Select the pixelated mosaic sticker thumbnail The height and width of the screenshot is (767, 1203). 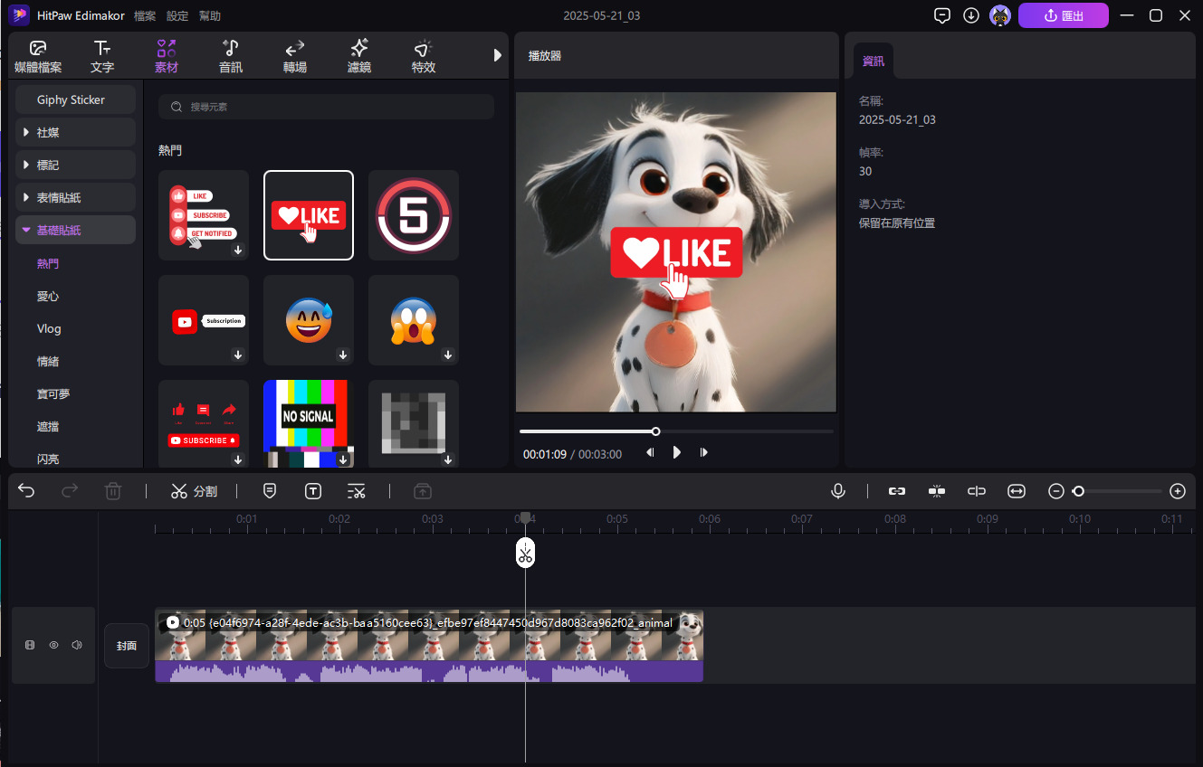(414, 423)
